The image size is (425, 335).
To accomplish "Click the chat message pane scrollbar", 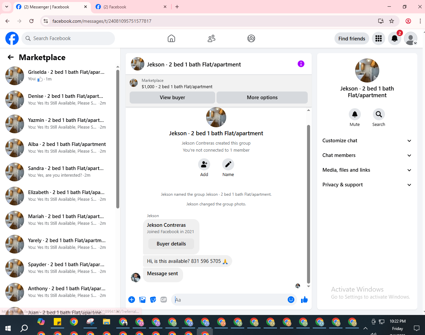I will pyautogui.click(x=308, y=204).
